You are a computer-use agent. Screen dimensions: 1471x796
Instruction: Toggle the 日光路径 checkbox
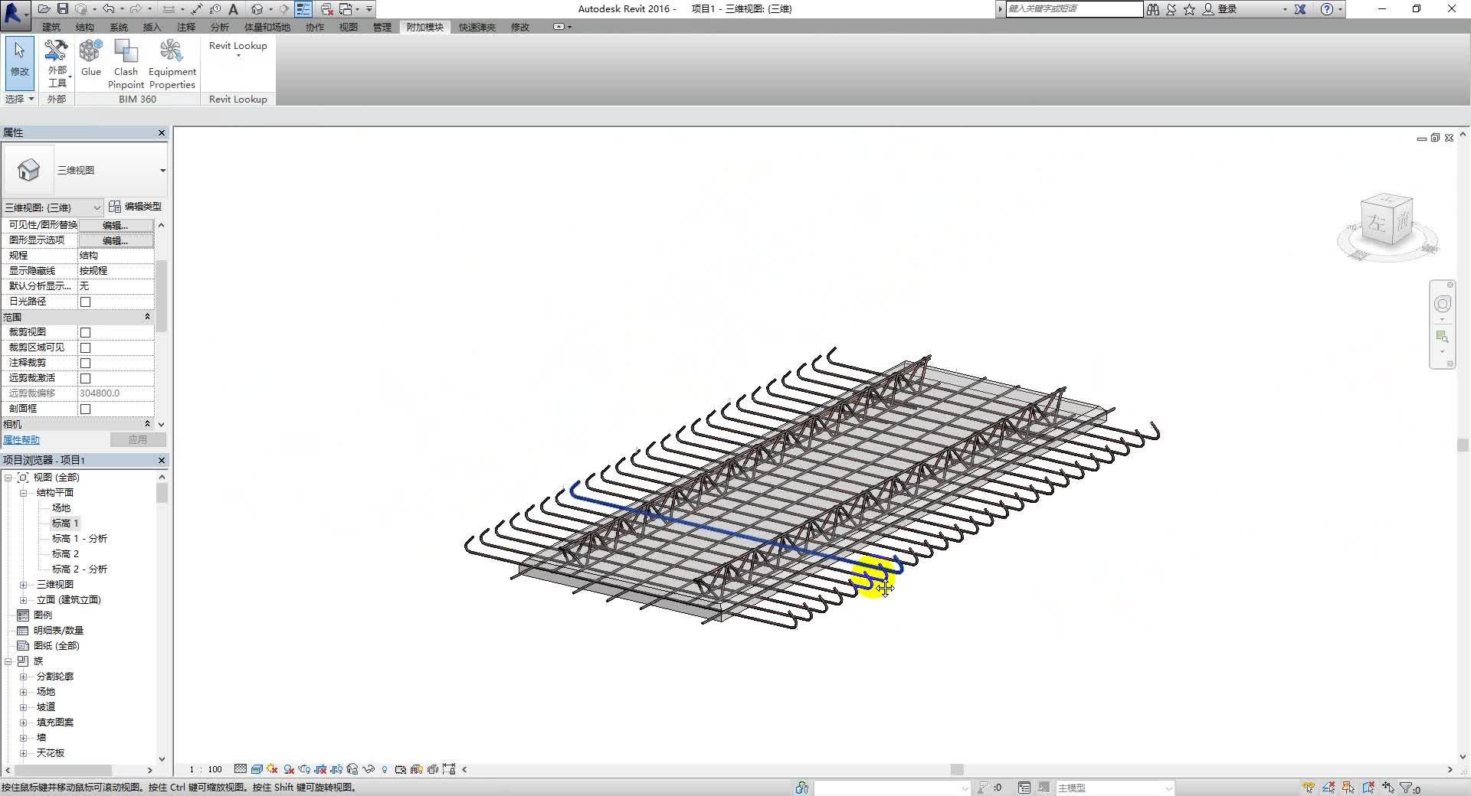coord(86,302)
